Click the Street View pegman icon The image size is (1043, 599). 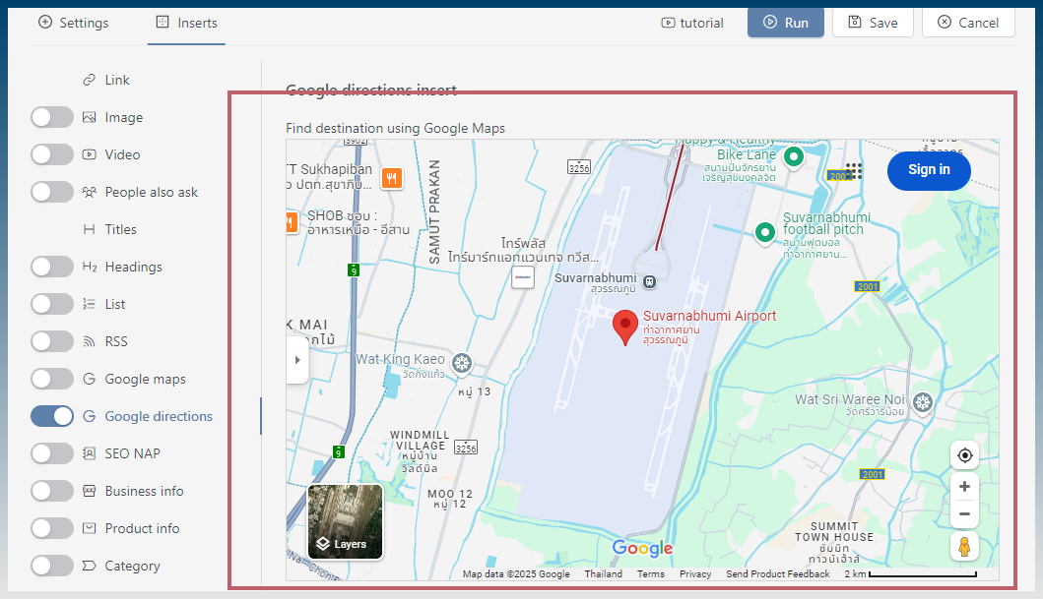pyautogui.click(x=964, y=547)
